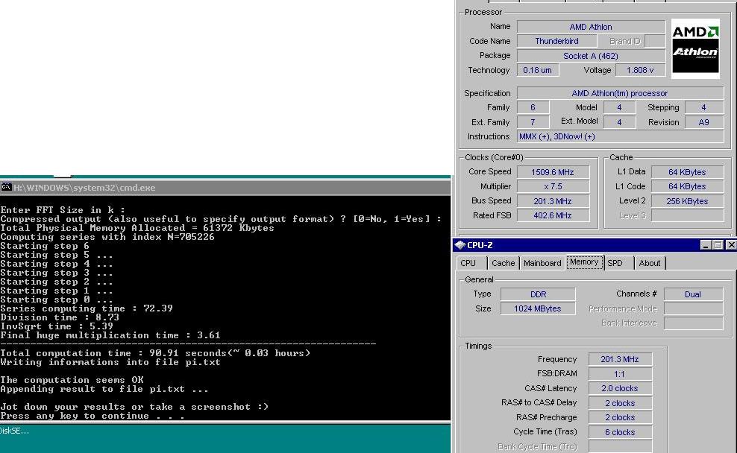Click the Code Name value Thunderbird
The height and width of the screenshot is (453, 737).
(556, 41)
